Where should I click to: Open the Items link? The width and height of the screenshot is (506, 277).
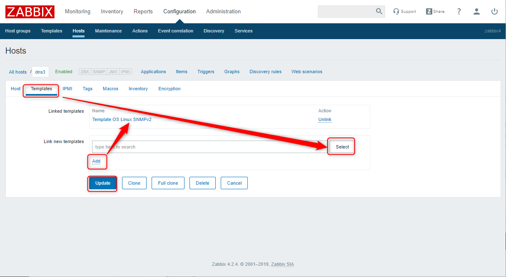(x=182, y=72)
